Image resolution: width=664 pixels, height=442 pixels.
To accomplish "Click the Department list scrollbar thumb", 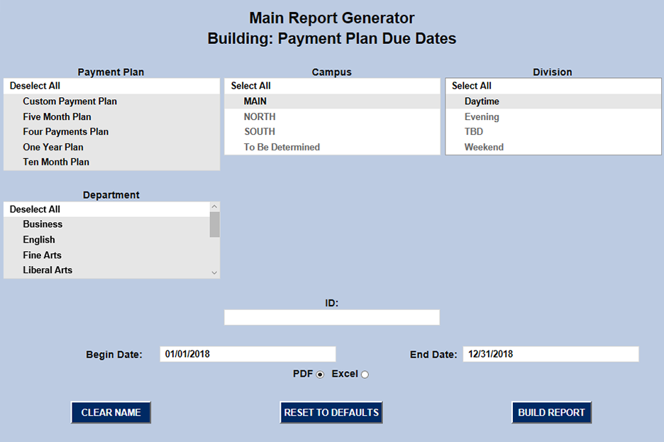I will click(x=215, y=224).
